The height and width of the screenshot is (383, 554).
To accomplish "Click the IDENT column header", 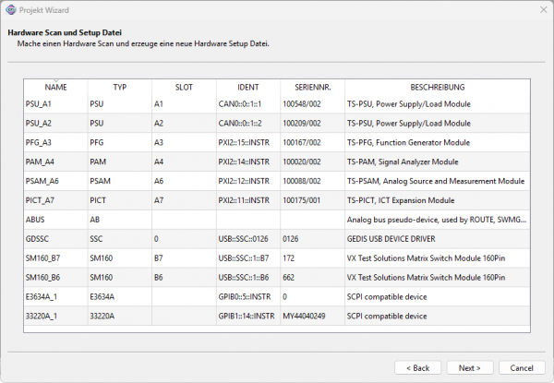I will (247, 87).
